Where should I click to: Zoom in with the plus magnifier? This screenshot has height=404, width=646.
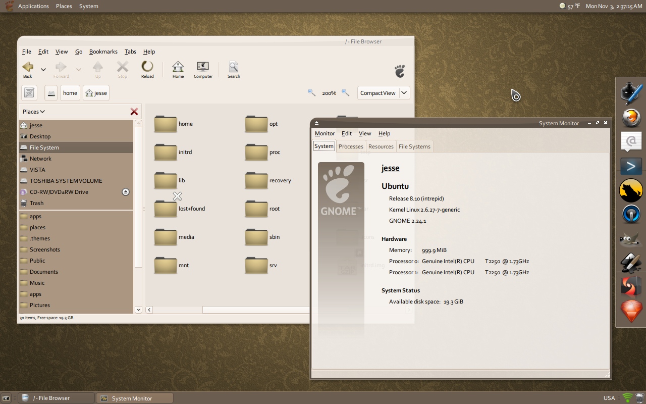(x=345, y=92)
